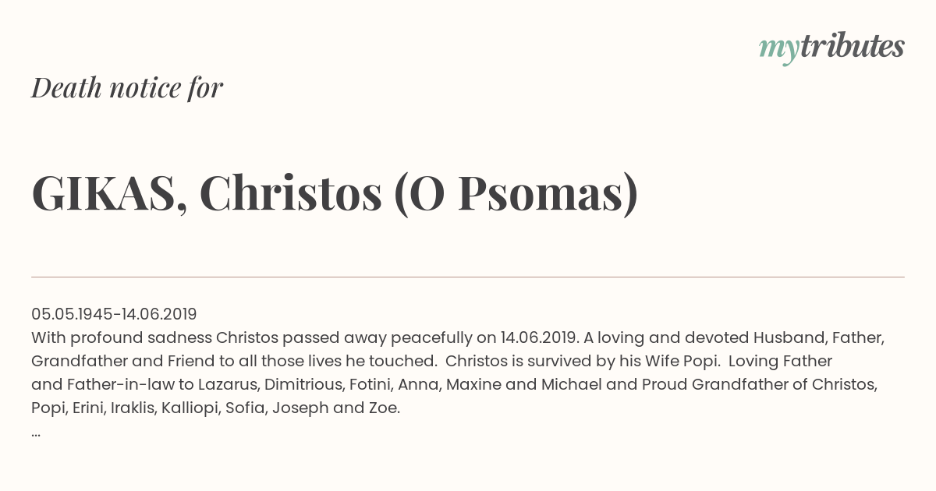This screenshot has width=936, height=491.
Task: Click the green "my" in the logo
Action: pos(778,51)
